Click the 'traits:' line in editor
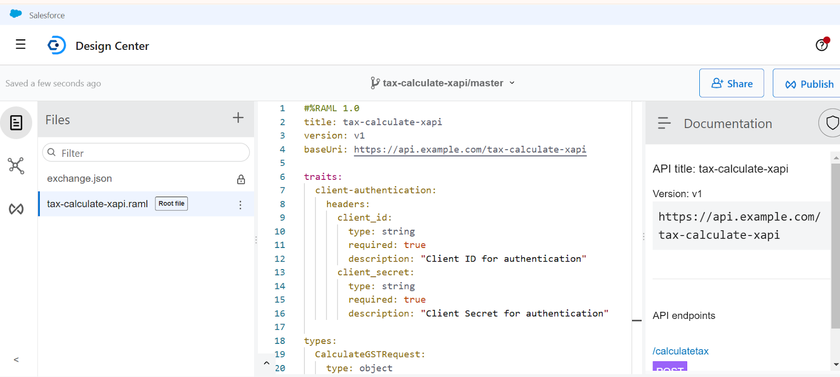This screenshot has height=377, width=840. point(323,177)
